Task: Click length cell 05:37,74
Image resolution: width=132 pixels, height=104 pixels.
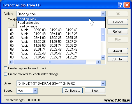Action: pyautogui.click(x=71, y=53)
